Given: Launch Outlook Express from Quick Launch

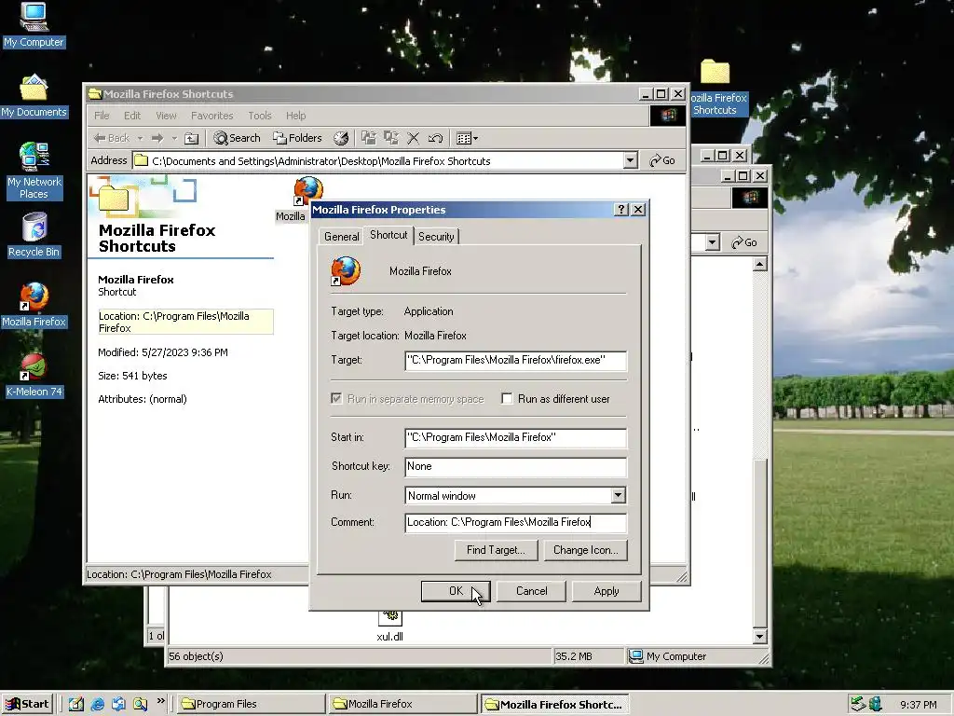Looking at the screenshot, I should click(118, 704).
